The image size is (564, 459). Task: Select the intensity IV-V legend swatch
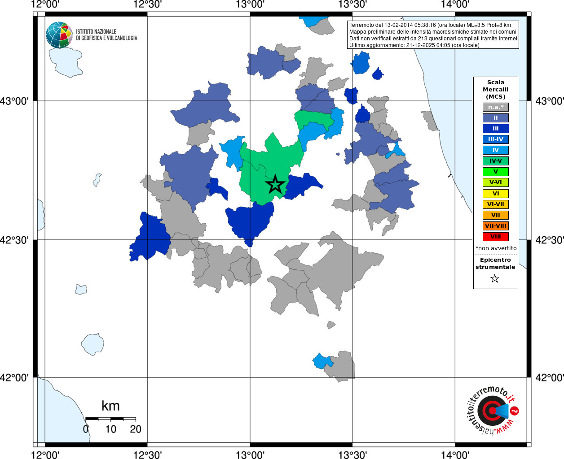coord(496,161)
